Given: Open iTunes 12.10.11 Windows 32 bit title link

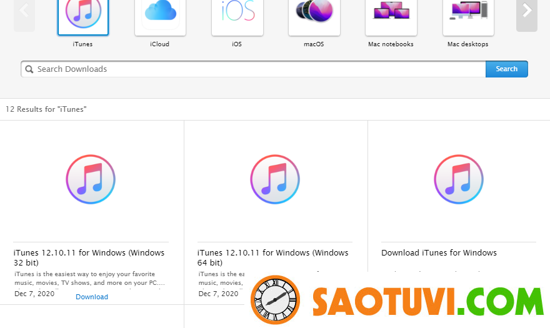Looking at the screenshot, I should (89, 257).
